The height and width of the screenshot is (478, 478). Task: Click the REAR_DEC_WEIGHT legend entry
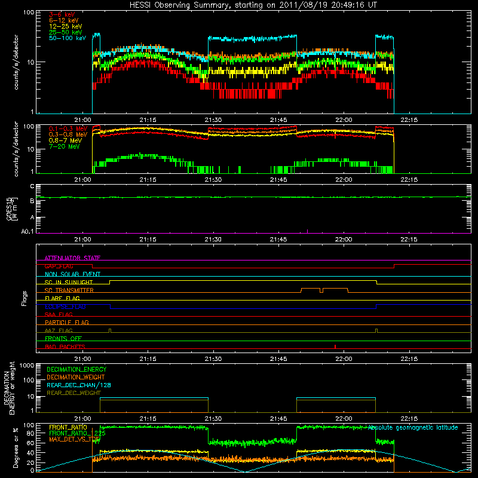(73, 393)
